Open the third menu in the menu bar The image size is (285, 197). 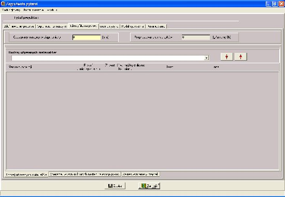[52, 10]
